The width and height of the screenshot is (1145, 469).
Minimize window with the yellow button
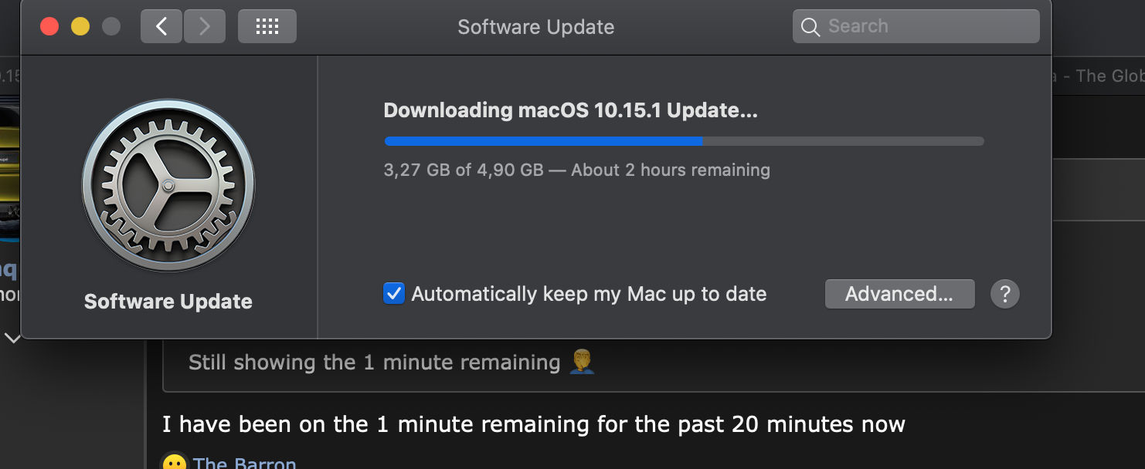(x=80, y=27)
